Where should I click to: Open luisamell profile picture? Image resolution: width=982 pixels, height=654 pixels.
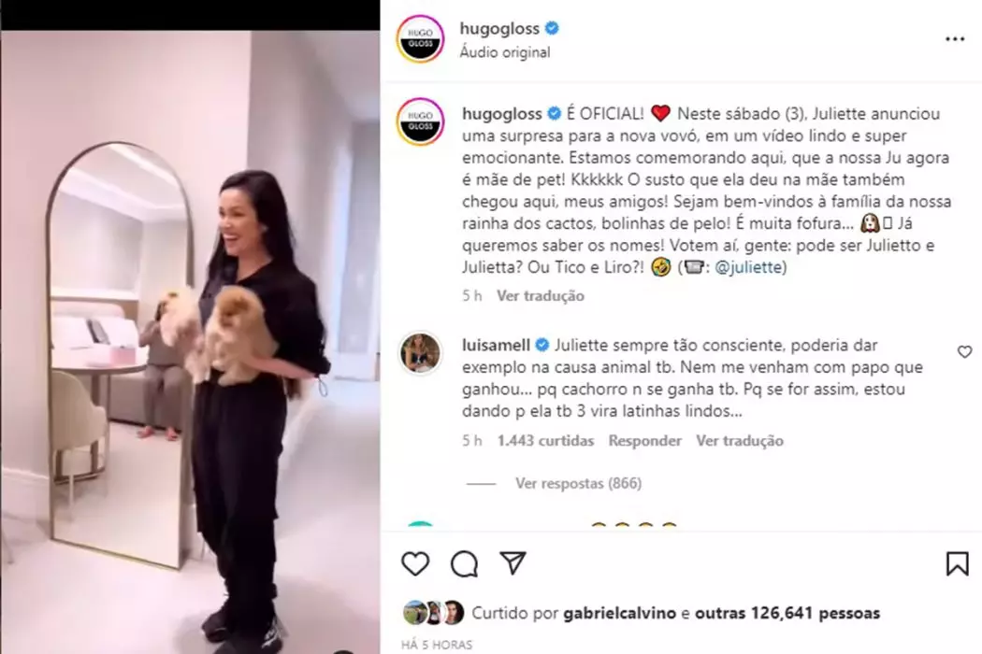point(420,353)
